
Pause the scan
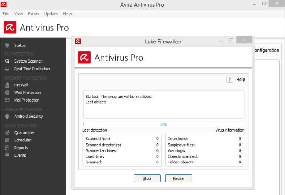(179, 178)
